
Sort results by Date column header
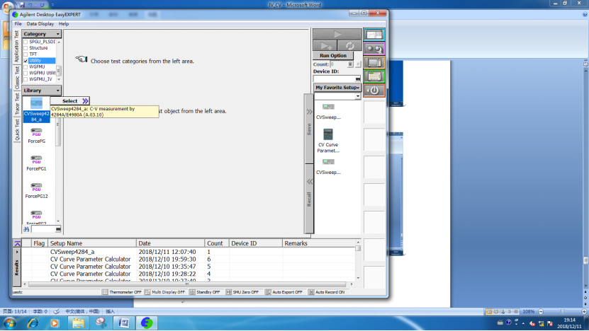tap(170, 243)
